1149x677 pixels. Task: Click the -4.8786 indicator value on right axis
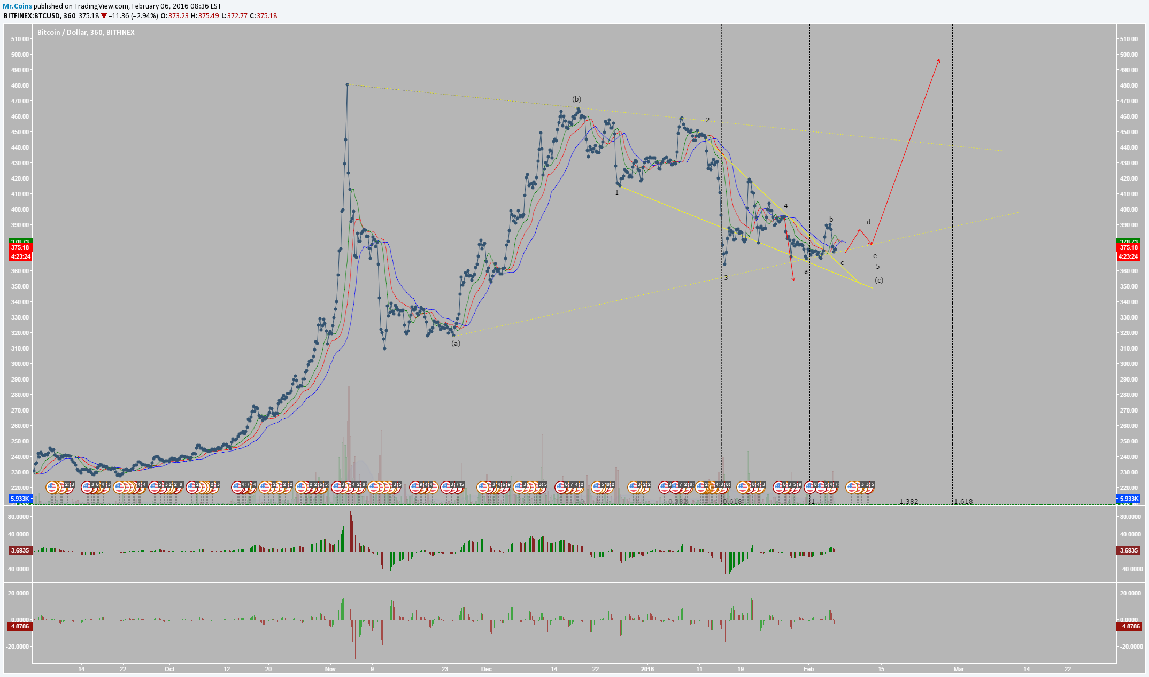point(1128,626)
